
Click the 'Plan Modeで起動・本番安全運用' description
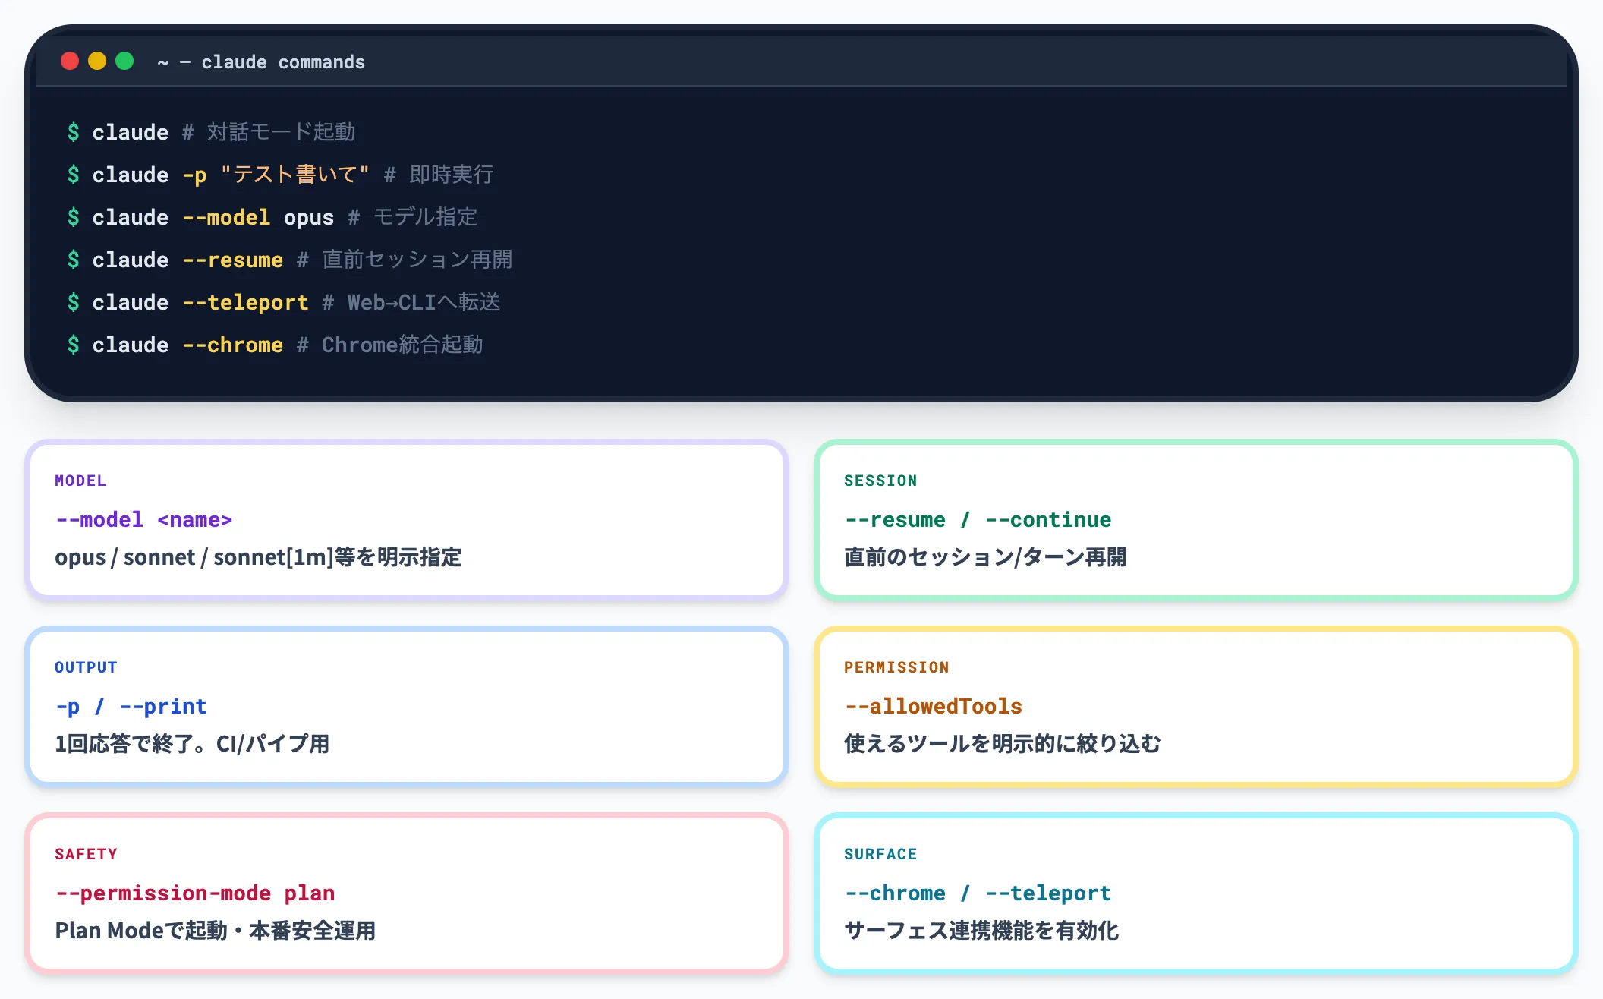point(216,931)
